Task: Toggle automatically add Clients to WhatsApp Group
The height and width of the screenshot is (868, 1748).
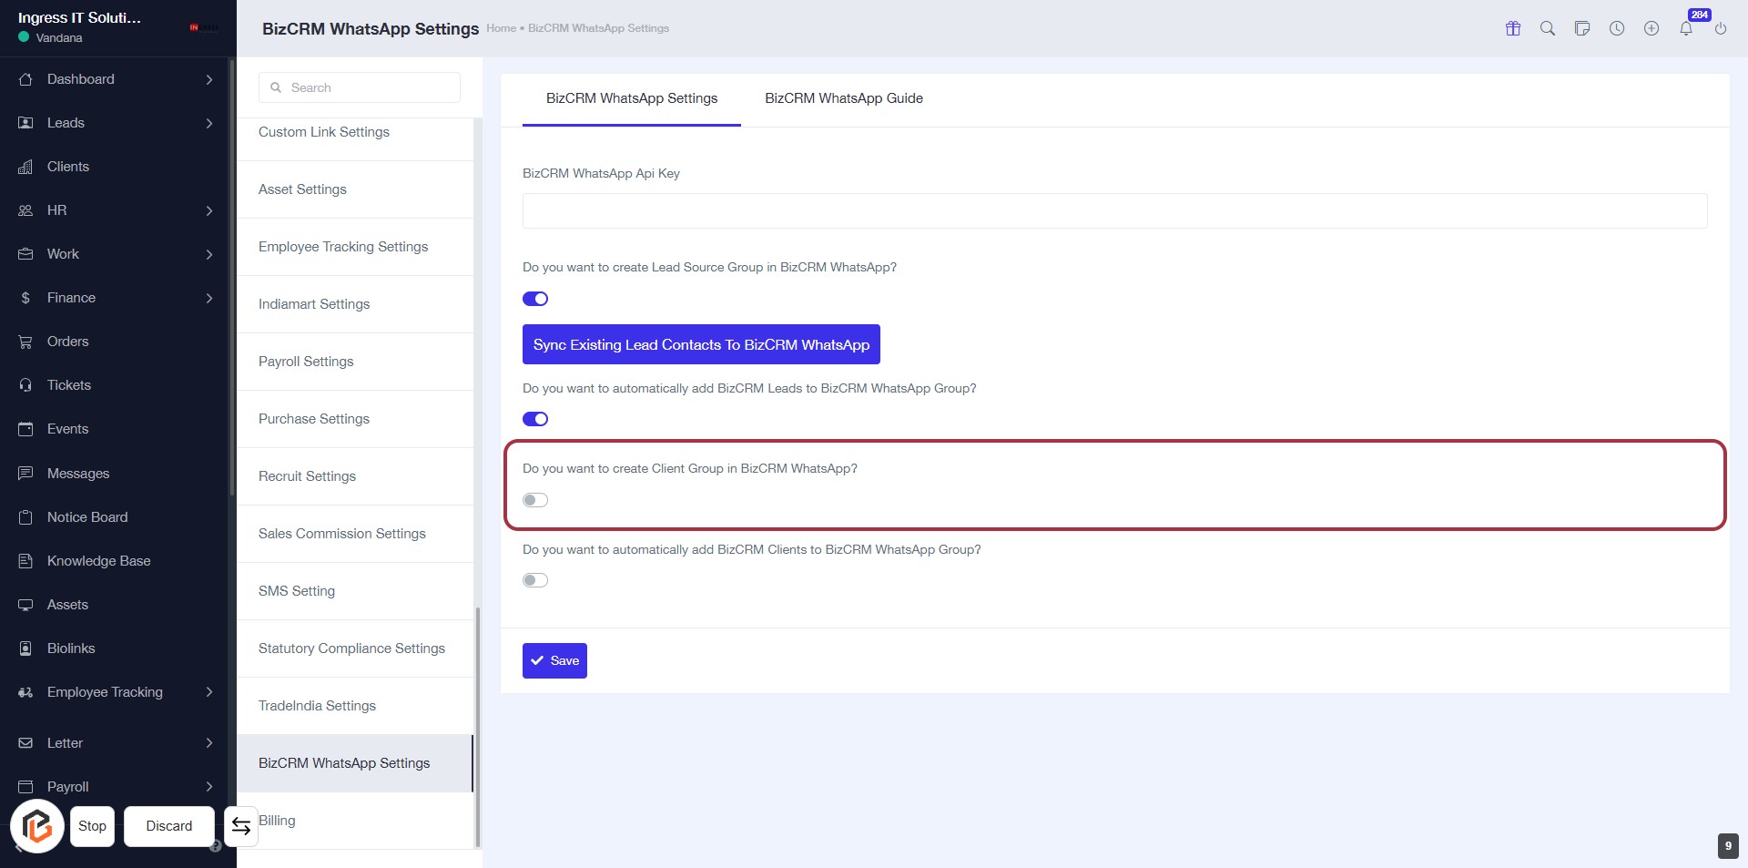Action: pos(535,580)
